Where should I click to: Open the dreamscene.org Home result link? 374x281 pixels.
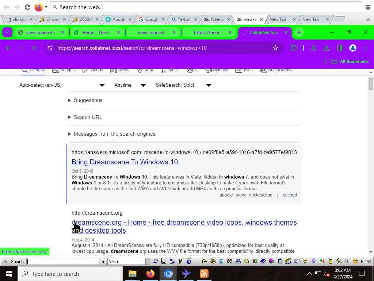pos(184,226)
